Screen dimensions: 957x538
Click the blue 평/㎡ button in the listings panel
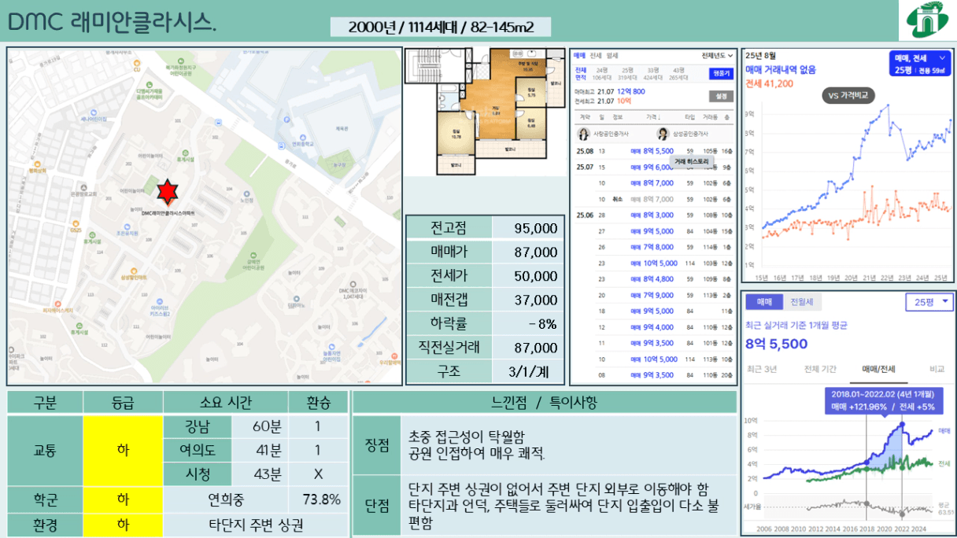coord(720,73)
